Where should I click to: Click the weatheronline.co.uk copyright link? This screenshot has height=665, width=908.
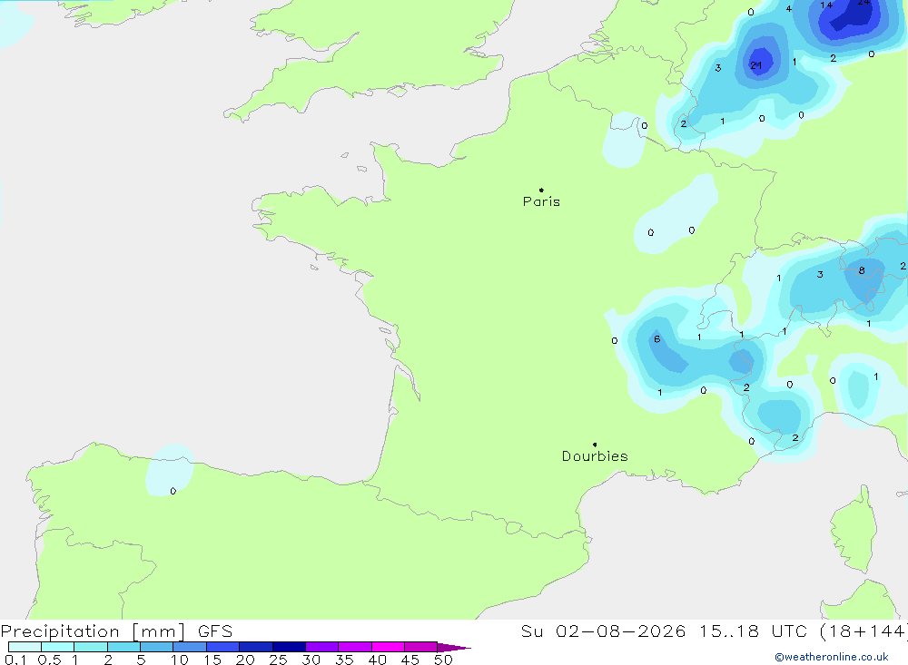[x=832, y=657]
